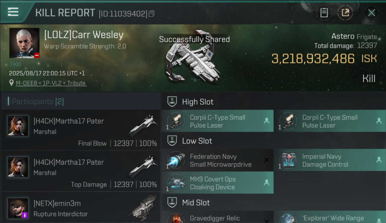Open the clipboard notes icon in header

[324, 13]
